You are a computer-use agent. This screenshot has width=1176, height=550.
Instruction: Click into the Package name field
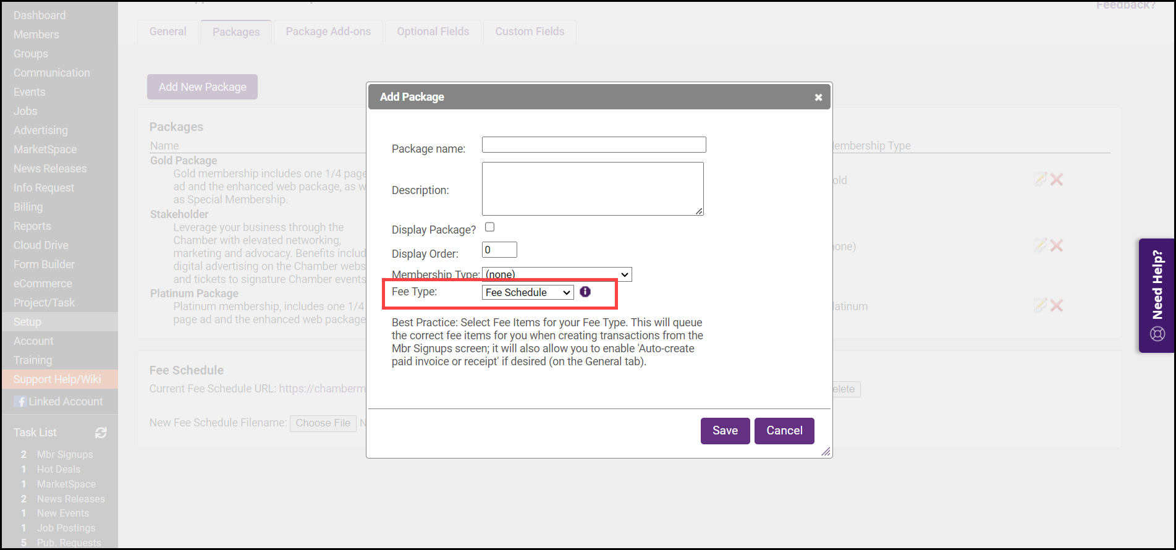[594, 145]
